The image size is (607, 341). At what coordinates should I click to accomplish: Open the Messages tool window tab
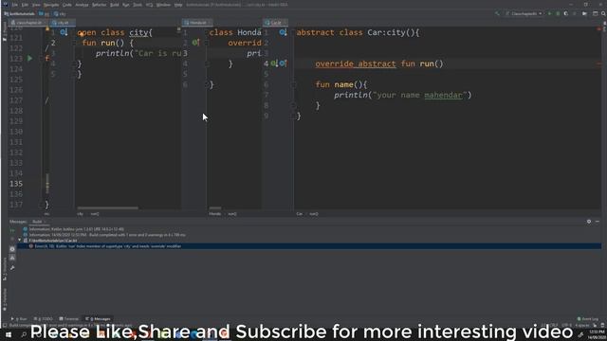pos(99,319)
